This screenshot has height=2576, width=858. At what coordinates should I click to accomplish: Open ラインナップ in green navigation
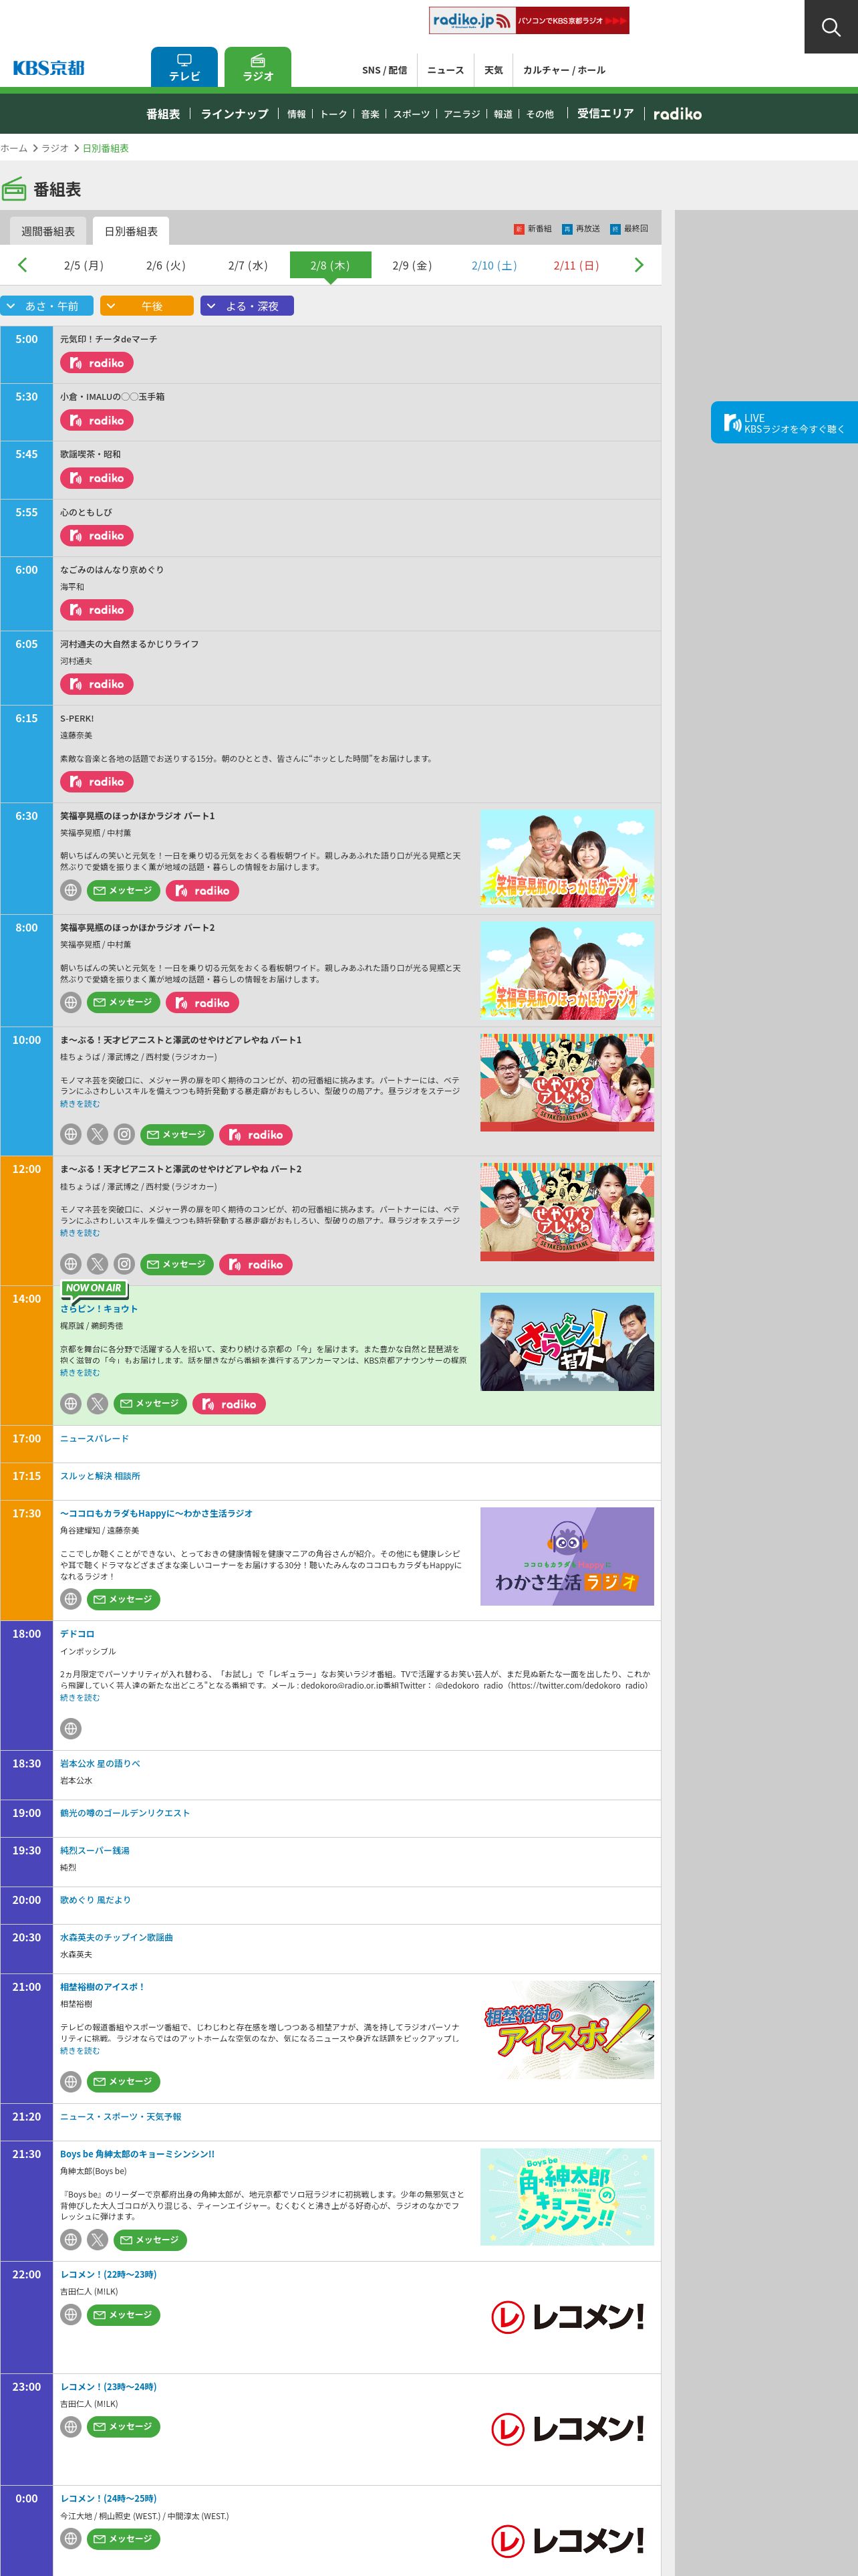[x=235, y=114]
